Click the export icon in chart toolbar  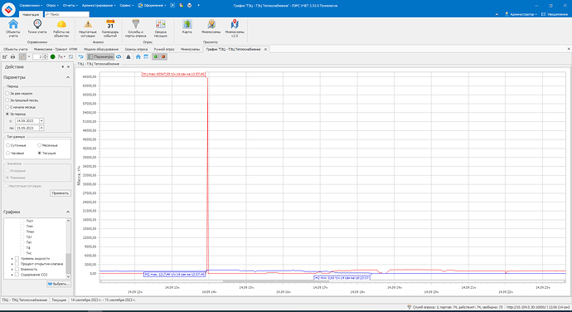[5, 56]
